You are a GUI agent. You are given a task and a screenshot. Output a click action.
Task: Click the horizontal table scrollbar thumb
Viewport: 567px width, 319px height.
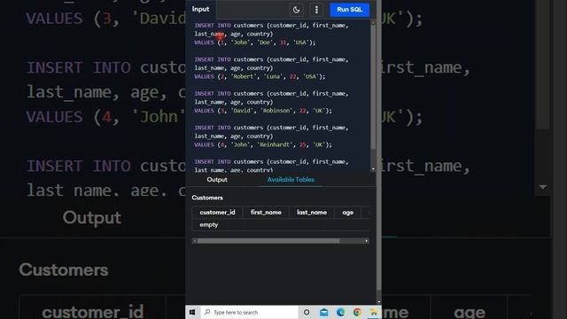[x=268, y=241]
